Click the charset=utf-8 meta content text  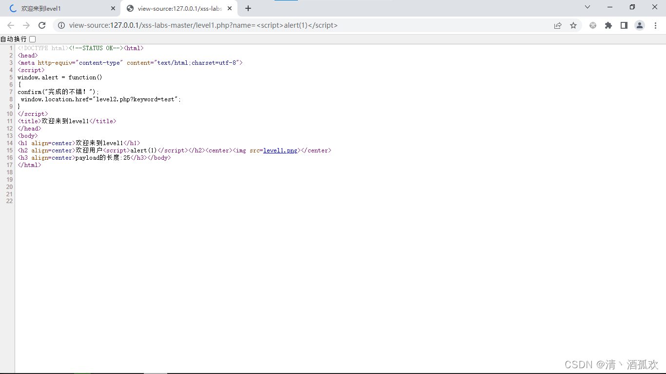(214, 63)
